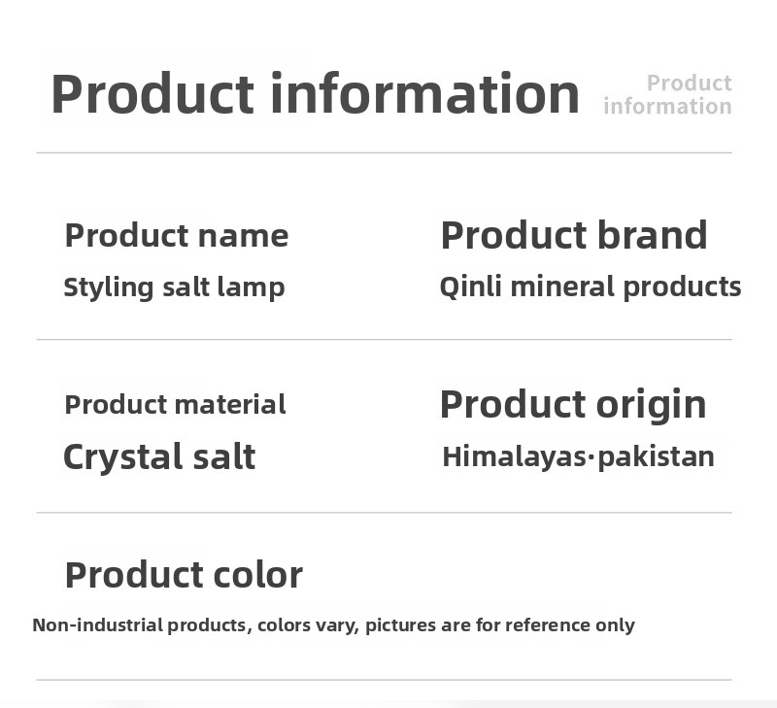
Task: Click the small gray 'Product information' text
Action: point(667,94)
